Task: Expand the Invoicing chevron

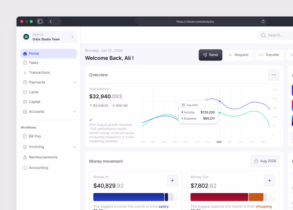Action: pos(74,147)
